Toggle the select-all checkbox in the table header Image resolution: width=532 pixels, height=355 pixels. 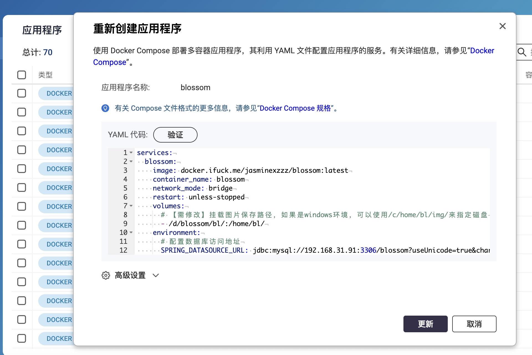[x=22, y=75]
